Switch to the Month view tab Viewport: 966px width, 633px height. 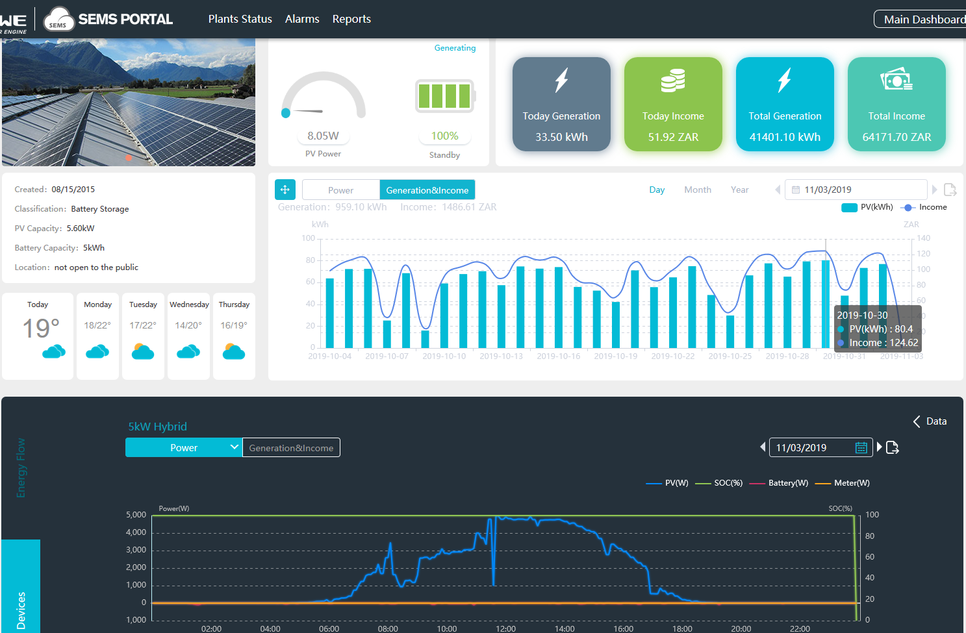698,190
